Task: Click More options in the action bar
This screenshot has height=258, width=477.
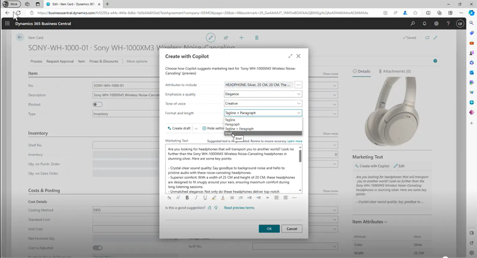Action: 137,61
